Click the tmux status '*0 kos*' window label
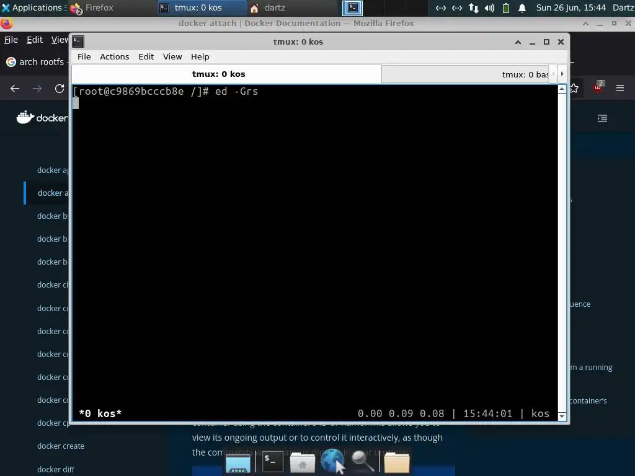This screenshot has height=476, width=635. [100, 413]
